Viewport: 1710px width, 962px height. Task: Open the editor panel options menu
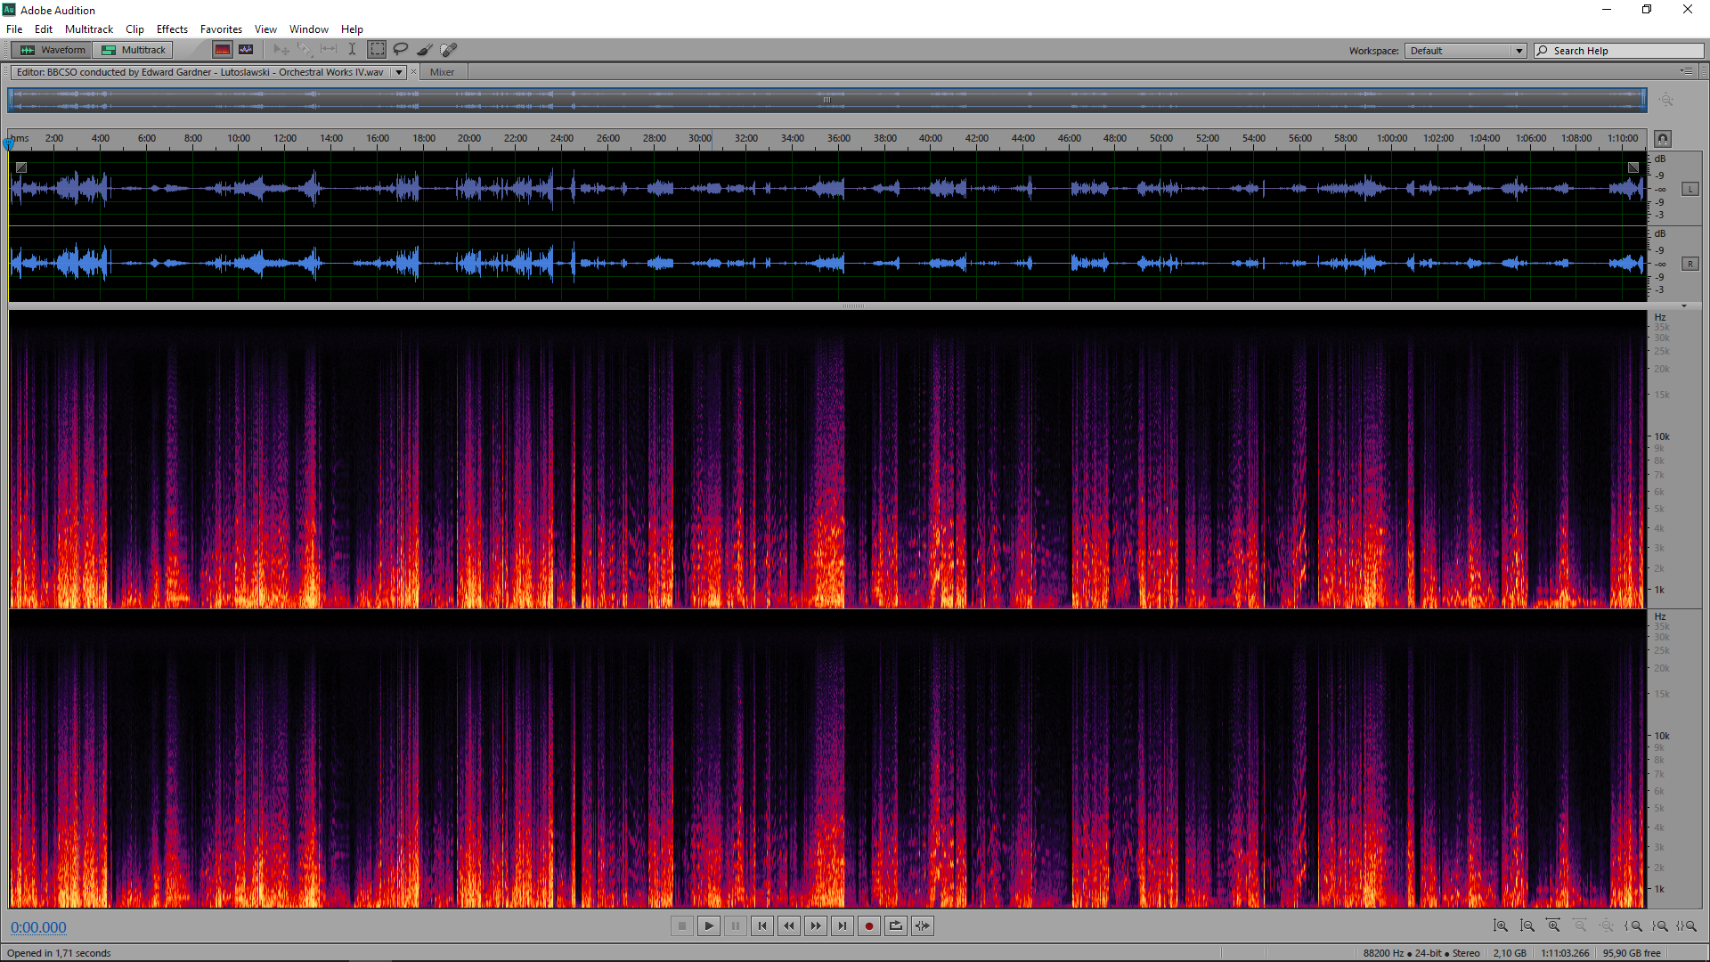click(x=1686, y=71)
